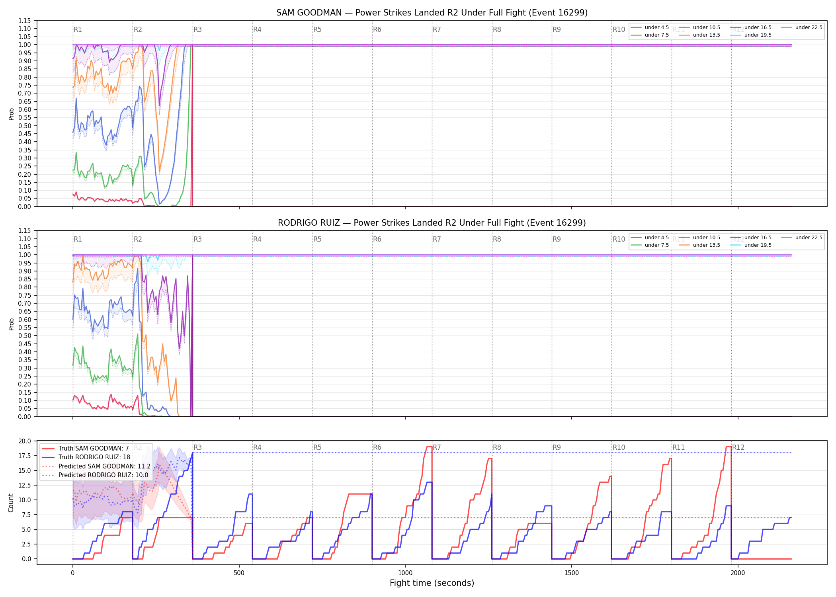This screenshot has height=597, width=836.
Task: Click the R4 round marker in middle chart
Action: pos(257,239)
